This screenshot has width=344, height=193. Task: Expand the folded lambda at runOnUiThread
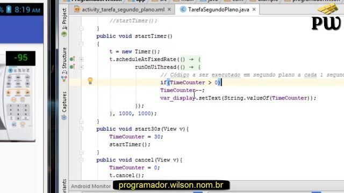click(x=81, y=67)
